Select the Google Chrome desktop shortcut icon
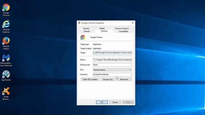Image resolution: width=205 pixels, height=115 pixels. 6,10
